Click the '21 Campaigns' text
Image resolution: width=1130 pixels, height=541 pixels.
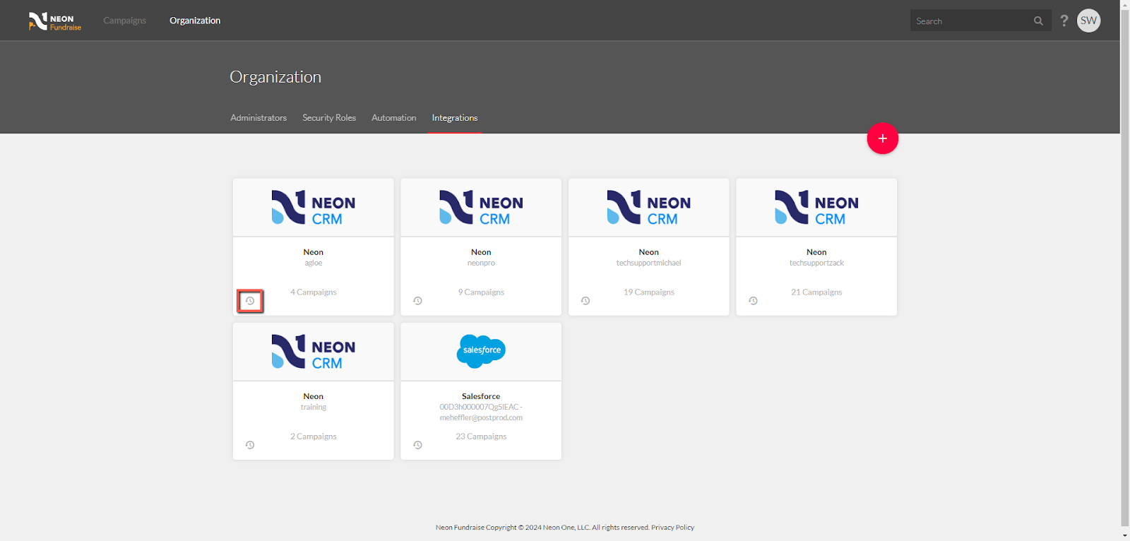coord(816,292)
